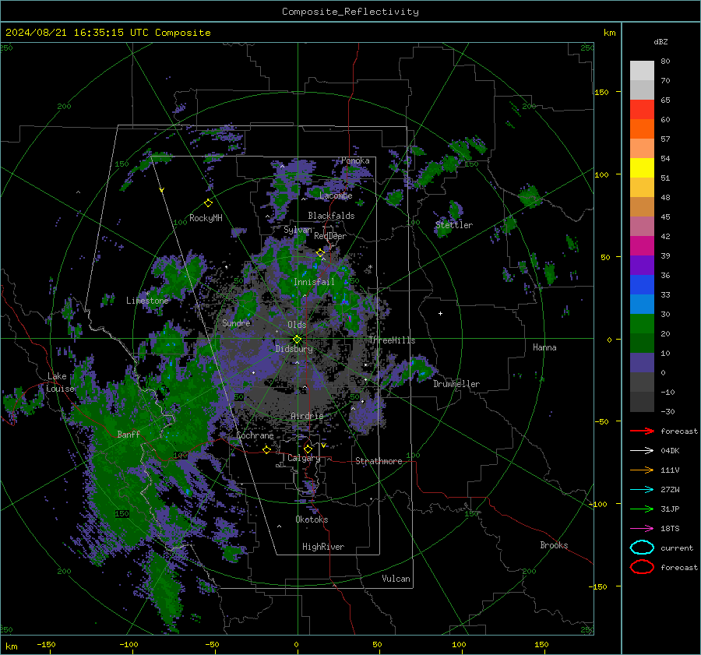701x655 pixels.
Task: Click the yellow diamond marker near RedDeer
Action: coord(320,253)
